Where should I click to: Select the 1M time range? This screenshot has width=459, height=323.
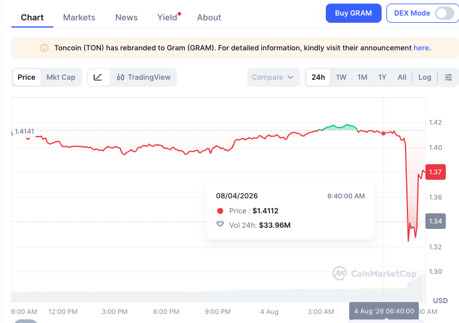(x=362, y=77)
